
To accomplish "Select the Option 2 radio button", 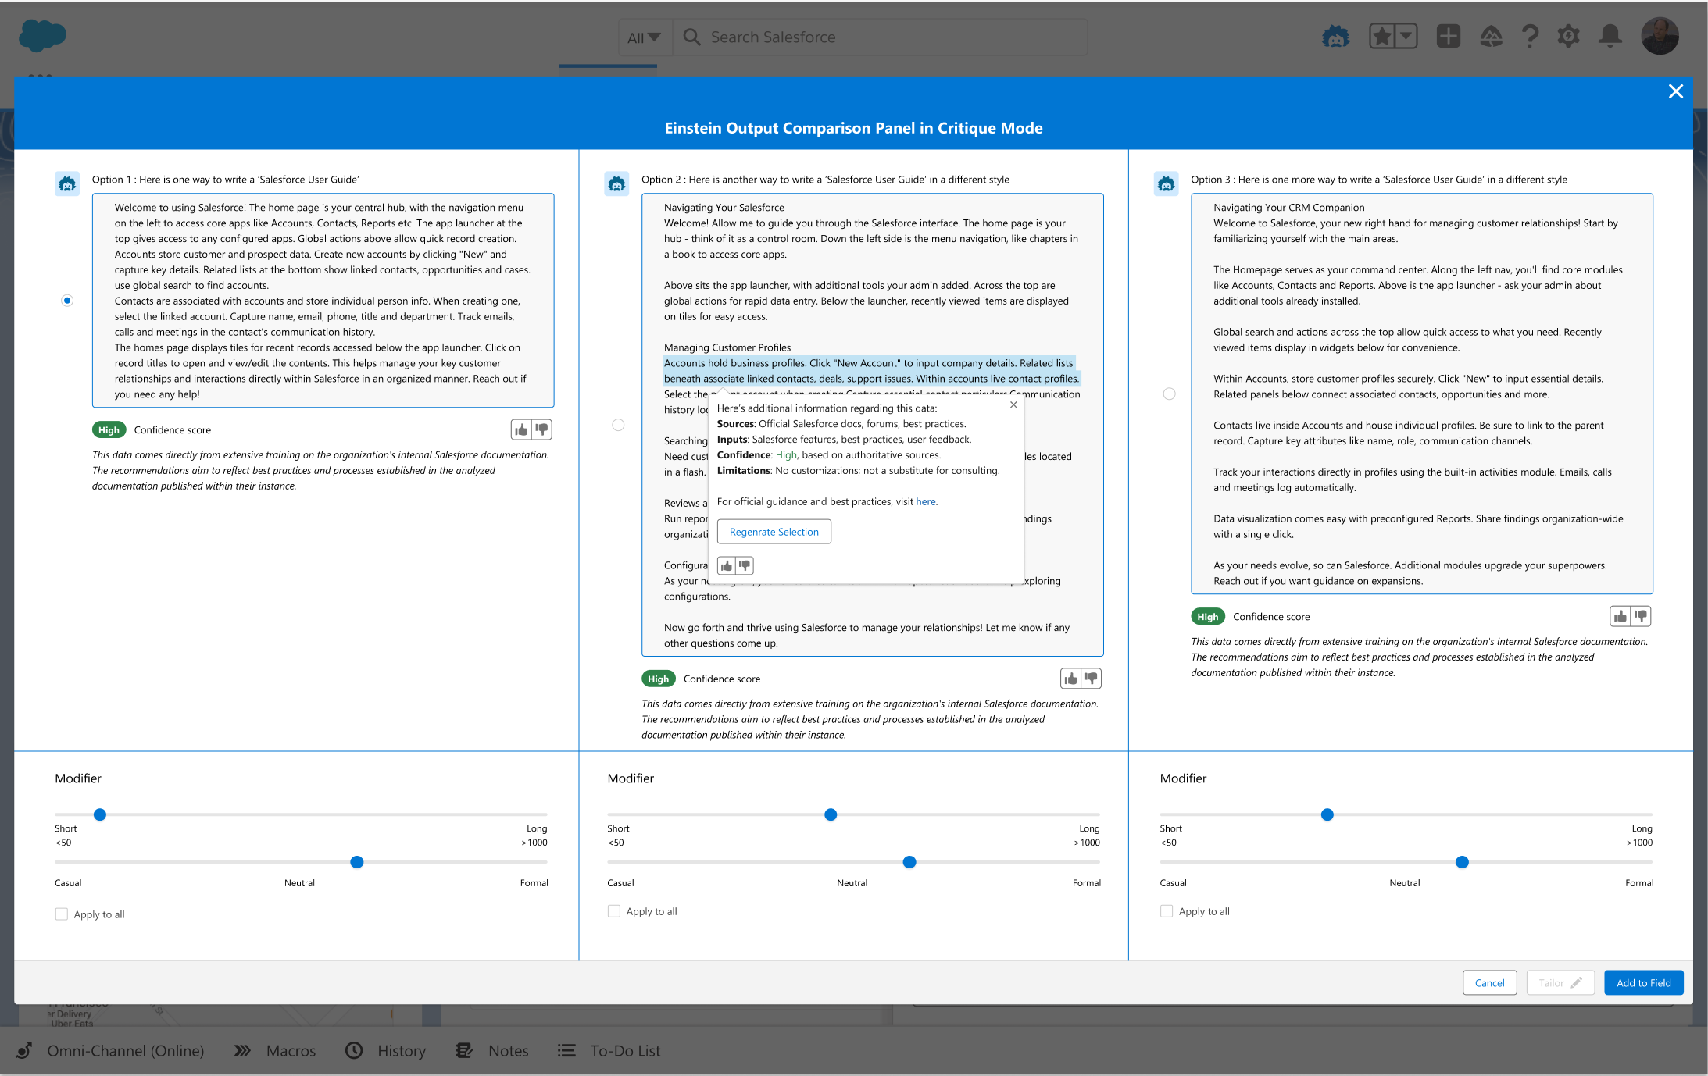I will pos(618,425).
